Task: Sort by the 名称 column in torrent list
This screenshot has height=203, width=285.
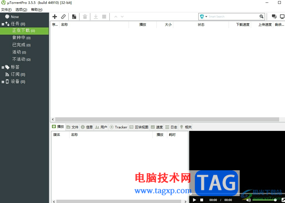Action: click(94, 25)
